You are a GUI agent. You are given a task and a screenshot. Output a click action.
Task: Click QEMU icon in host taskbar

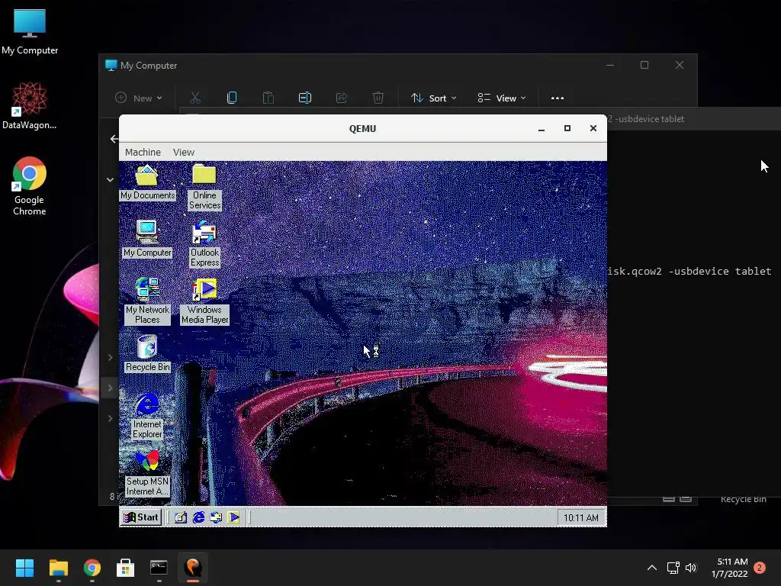(193, 568)
